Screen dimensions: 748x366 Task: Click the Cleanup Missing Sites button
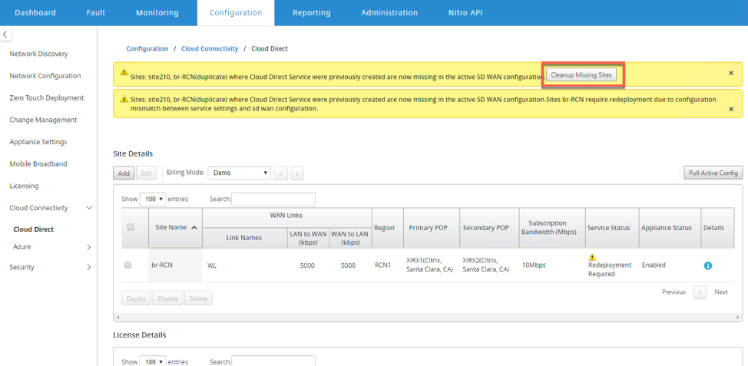[x=581, y=75]
